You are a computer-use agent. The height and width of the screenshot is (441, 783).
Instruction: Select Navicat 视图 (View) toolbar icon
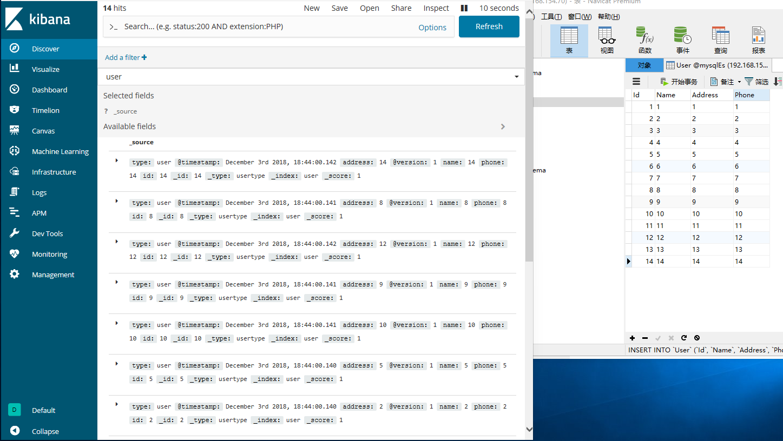607,41
